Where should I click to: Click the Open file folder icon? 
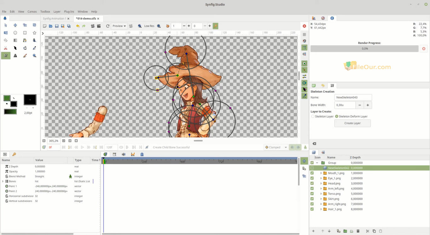coord(51,26)
